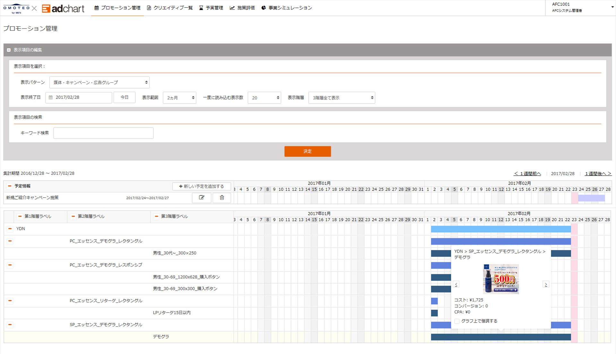Click the キーワード検索 input field
This screenshot has width=616, height=354.
click(103, 133)
